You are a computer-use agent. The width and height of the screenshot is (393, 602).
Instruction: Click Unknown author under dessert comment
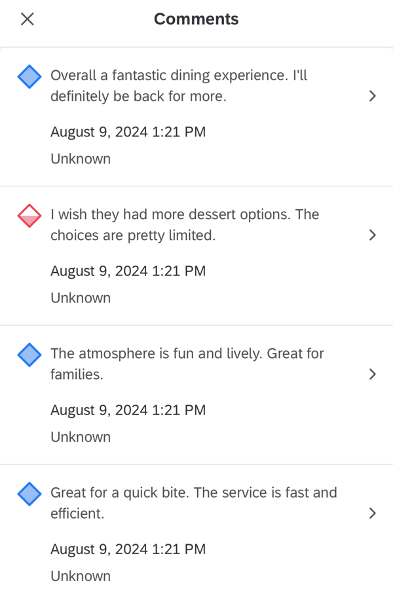pos(80,297)
